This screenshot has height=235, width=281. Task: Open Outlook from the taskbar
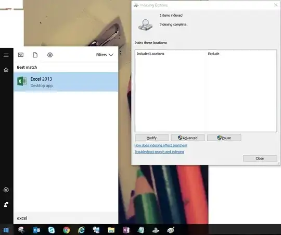[36, 230]
